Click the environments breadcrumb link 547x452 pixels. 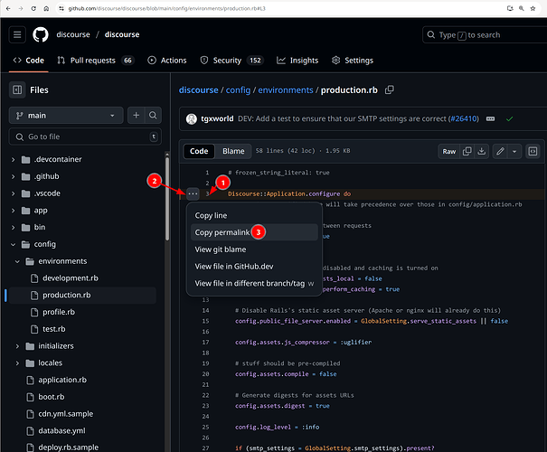point(286,90)
